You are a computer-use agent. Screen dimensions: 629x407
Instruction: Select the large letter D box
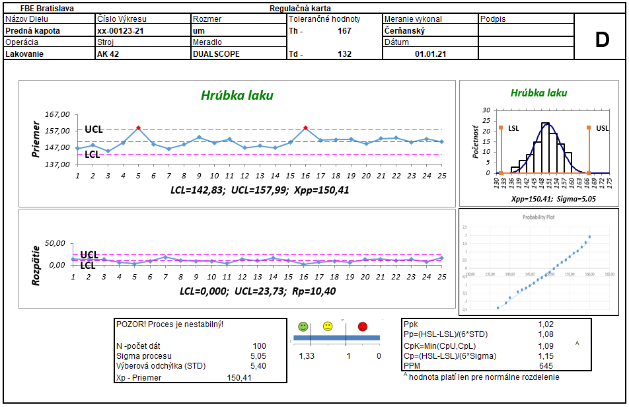pos(601,40)
